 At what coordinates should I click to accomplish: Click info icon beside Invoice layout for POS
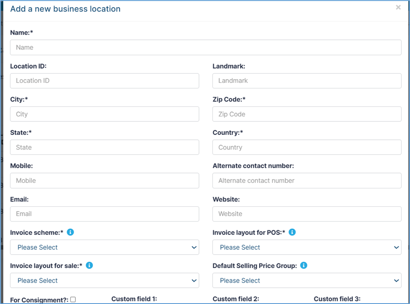[x=292, y=232]
